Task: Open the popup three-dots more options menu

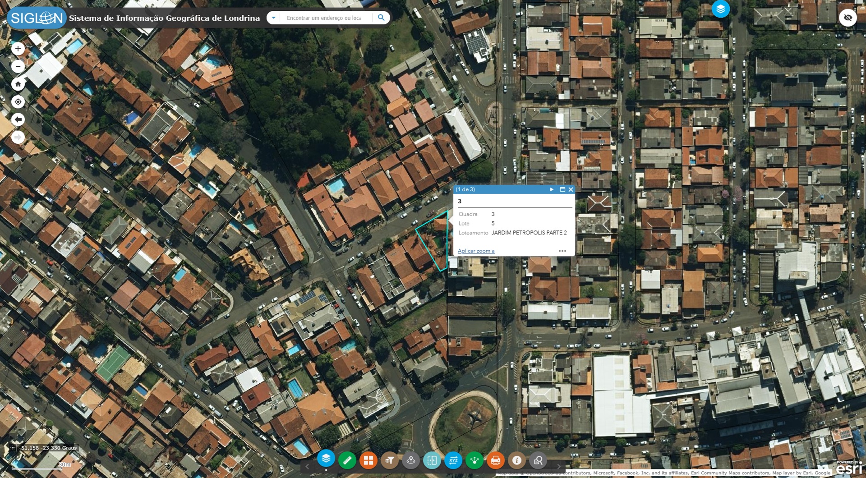Action: coord(562,251)
